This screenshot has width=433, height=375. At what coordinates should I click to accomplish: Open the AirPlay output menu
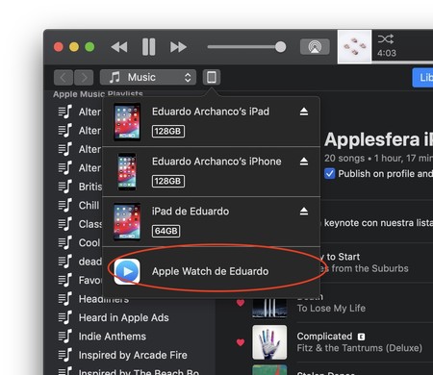(315, 47)
